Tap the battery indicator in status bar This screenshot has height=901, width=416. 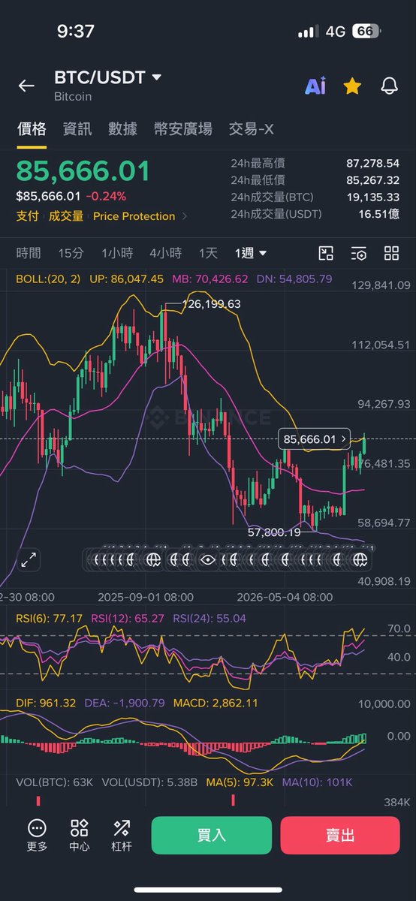(x=364, y=32)
